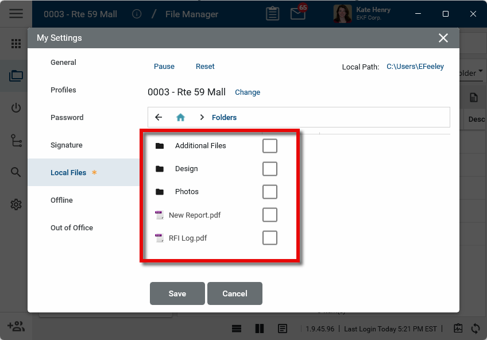487x340 pixels.
Task: Switch to the General settings tab
Action: [x=63, y=63]
